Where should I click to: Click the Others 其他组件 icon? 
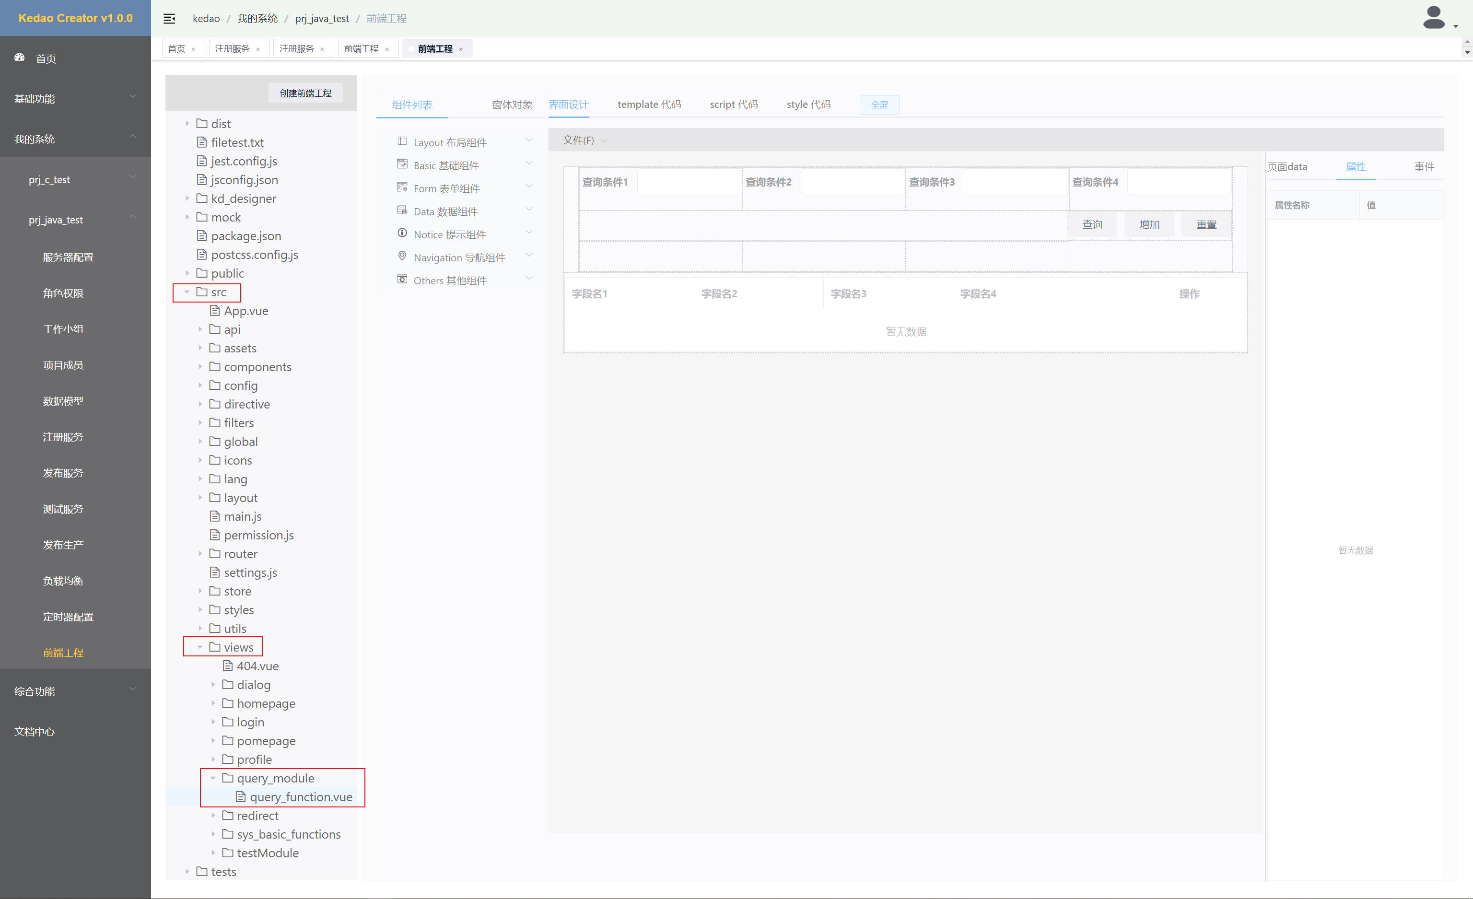pos(402,279)
